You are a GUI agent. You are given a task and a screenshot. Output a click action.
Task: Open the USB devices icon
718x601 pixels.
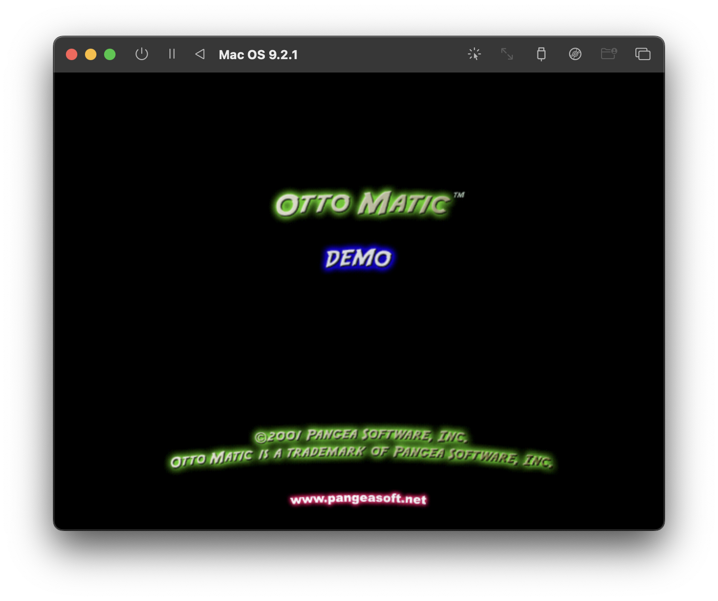pyautogui.click(x=541, y=54)
